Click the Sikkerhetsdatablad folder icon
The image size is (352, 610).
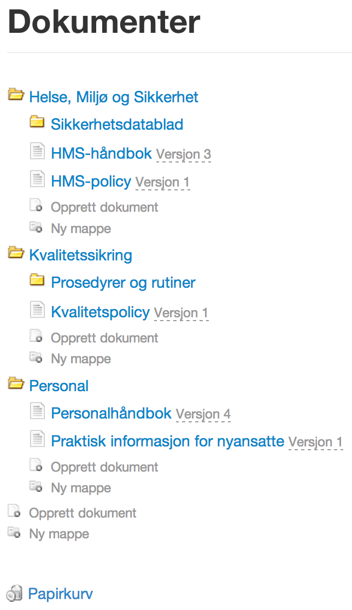[37, 122]
